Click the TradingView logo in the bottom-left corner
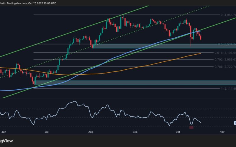Image resolution: width=236 pixels, height=147 pixels. coord(7,141)
